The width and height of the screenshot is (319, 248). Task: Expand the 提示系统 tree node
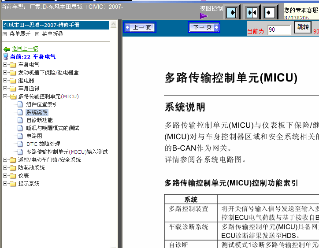[5, 184]
